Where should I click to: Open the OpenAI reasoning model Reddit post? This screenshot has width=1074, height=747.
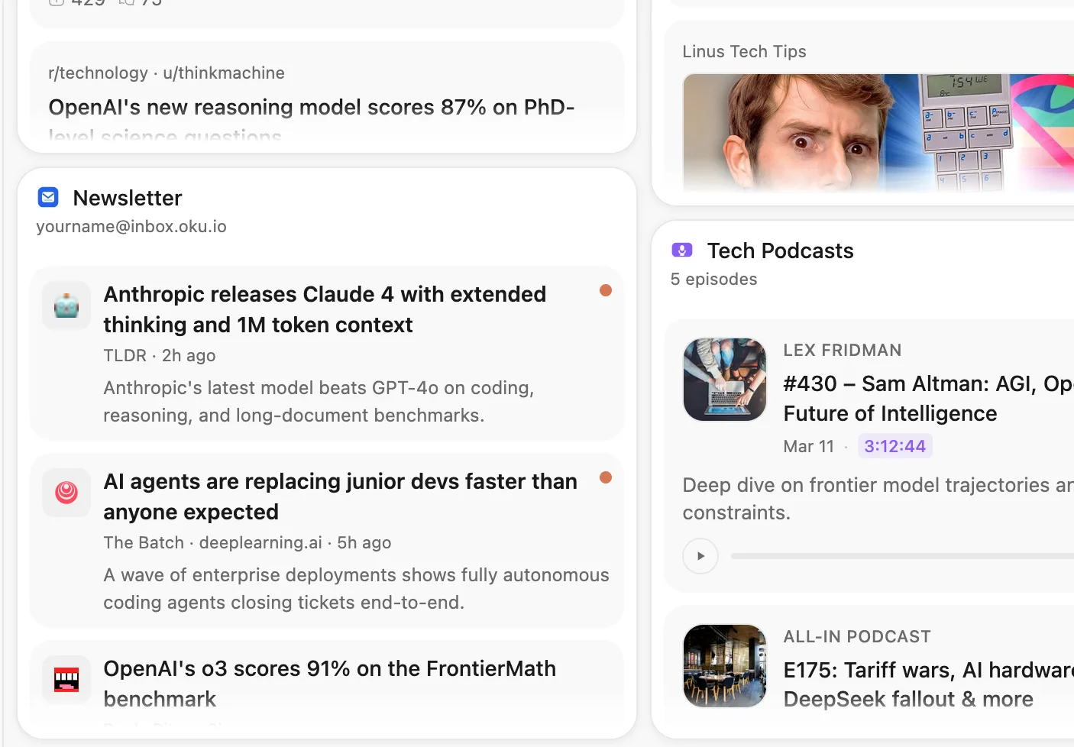(311, 107)
